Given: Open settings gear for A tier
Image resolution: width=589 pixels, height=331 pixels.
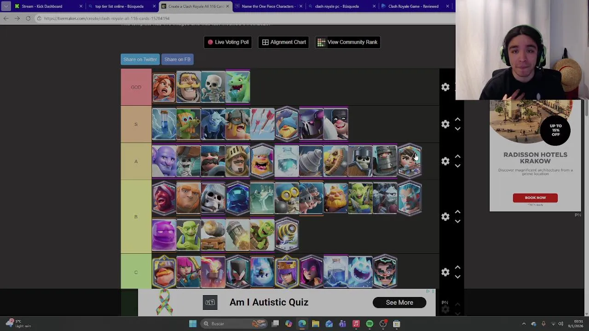Looking at the screenshot, I should (445, 161).
